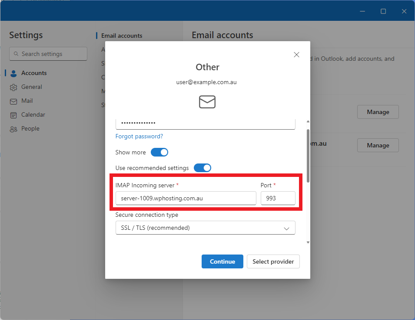The image size is (415, 320).
Task: Click the SSL / TLS dropdown chevron
Action: [286, 228]
